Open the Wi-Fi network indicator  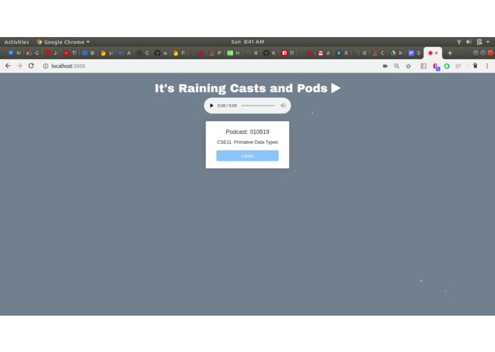[x=459, y=41]
